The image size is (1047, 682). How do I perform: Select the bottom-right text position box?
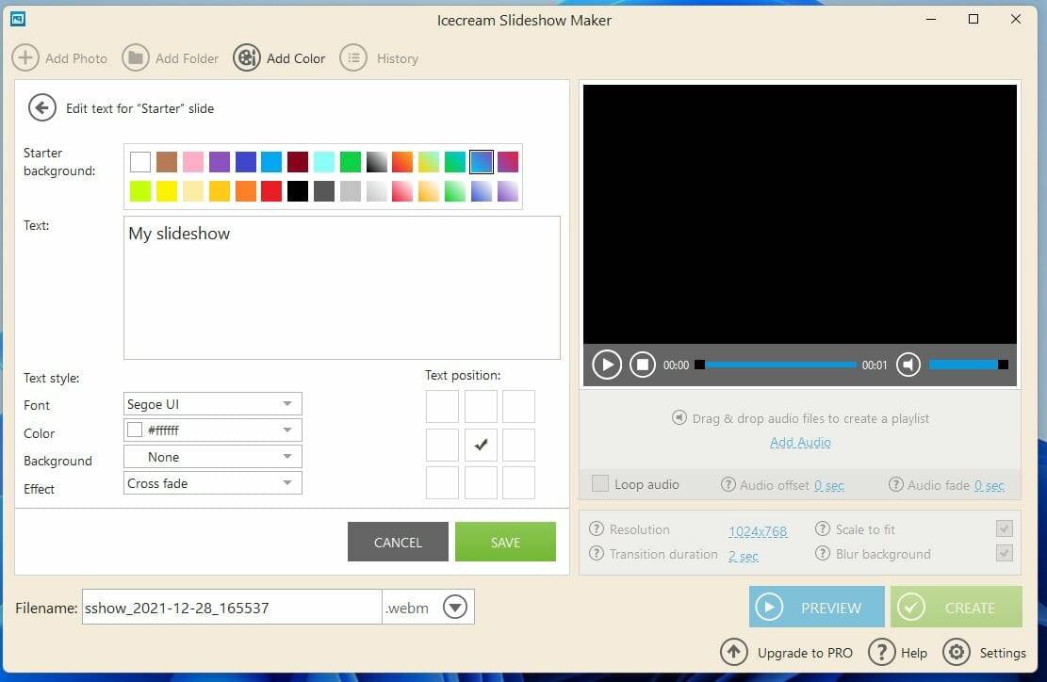(518, 482)
